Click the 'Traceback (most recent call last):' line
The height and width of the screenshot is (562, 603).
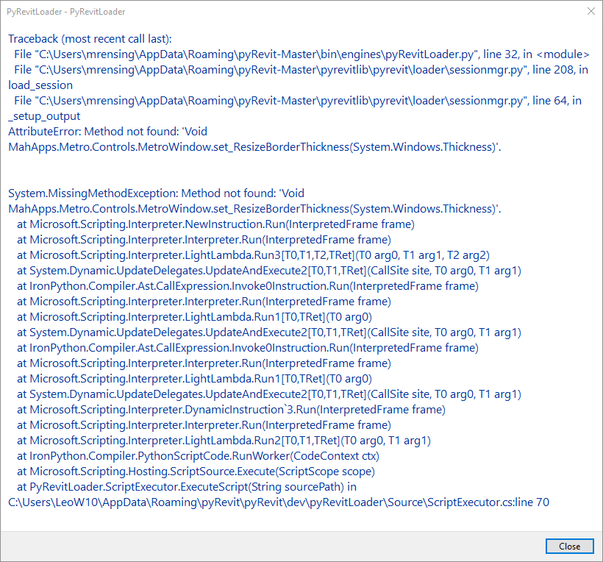(x=90, y=39)
